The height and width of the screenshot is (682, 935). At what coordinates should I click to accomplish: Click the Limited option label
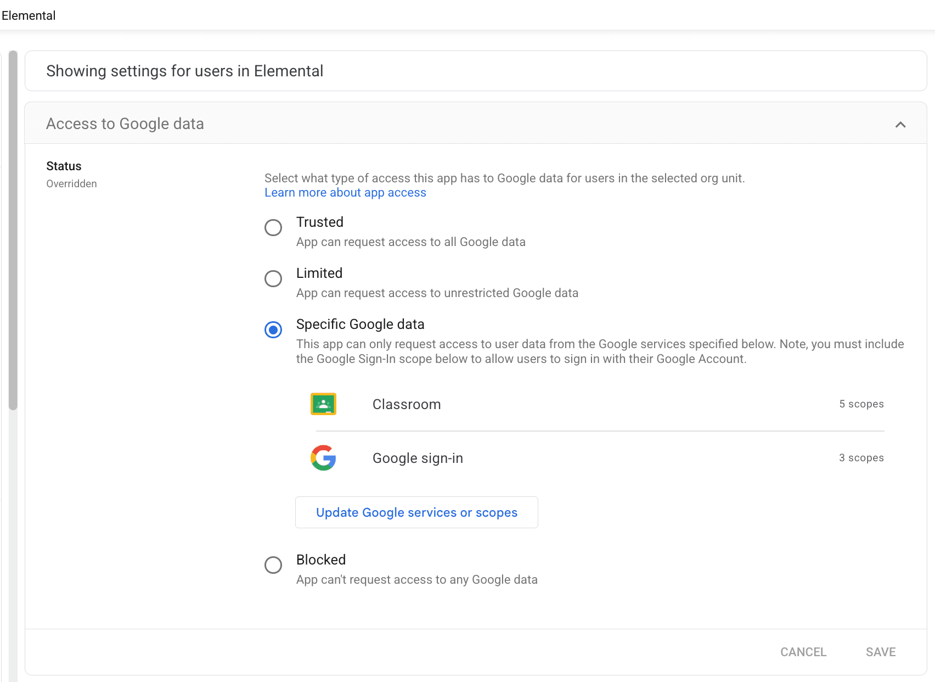pos(319,273)
